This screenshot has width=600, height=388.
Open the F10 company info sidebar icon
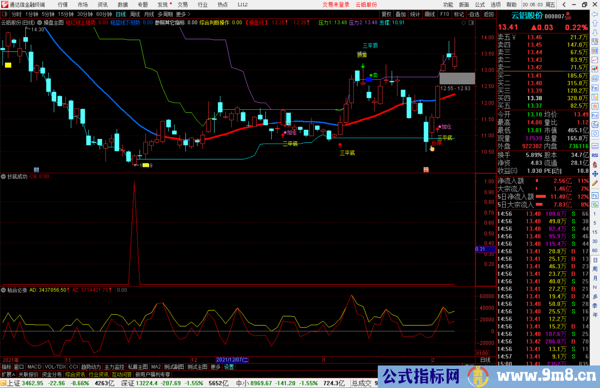(x=595, y=88)
